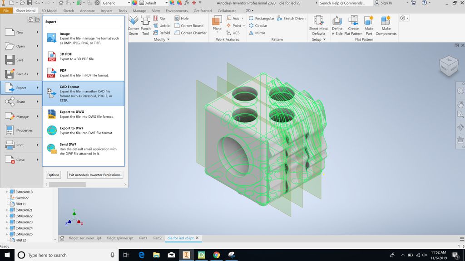
Task: Click Close in File menu
Action: (x=21, y=160)
